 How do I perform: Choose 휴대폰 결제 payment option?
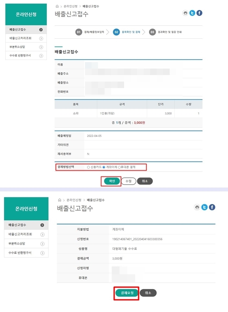[x=120, y=167]
